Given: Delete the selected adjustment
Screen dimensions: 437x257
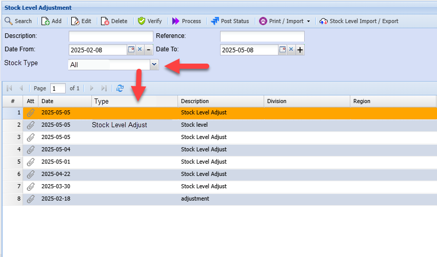Looking at the screenshot, I should point(114,21).
